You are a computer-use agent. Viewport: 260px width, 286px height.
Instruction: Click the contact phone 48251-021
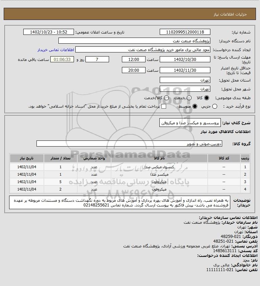coord(223,241)
